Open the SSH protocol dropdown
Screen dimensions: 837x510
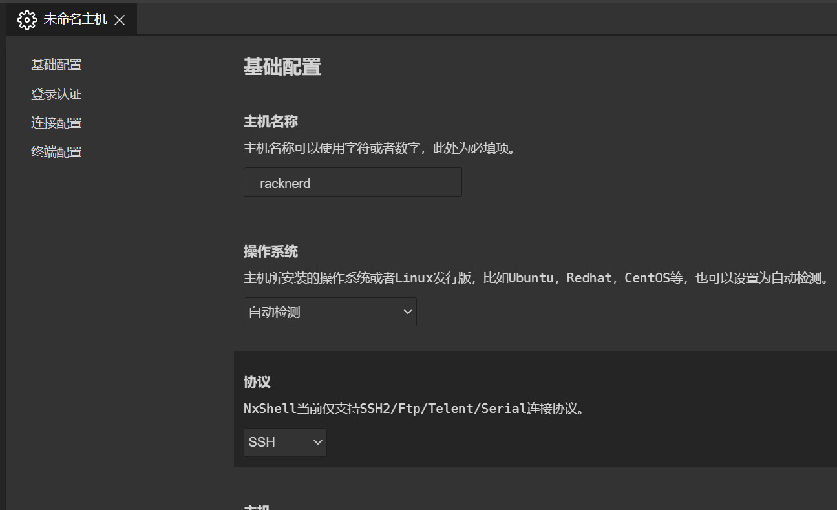pyautogui.click(x=284, y=442)
